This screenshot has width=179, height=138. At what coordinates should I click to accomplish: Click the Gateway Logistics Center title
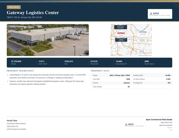[33, 13]
